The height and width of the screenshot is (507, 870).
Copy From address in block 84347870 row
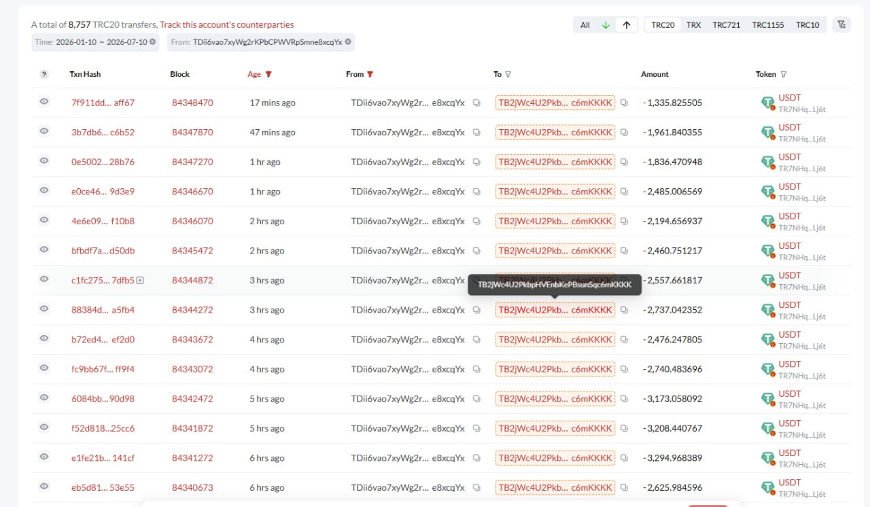click(476, 133)
